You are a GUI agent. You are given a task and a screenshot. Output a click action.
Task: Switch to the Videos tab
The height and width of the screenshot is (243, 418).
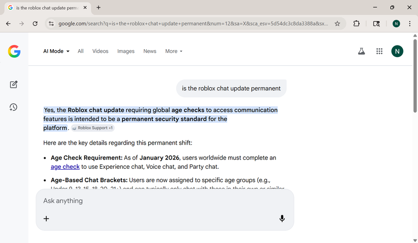pyautogui.click(x=100, y=51)
